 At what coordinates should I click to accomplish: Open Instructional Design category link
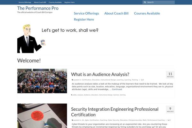108,80
